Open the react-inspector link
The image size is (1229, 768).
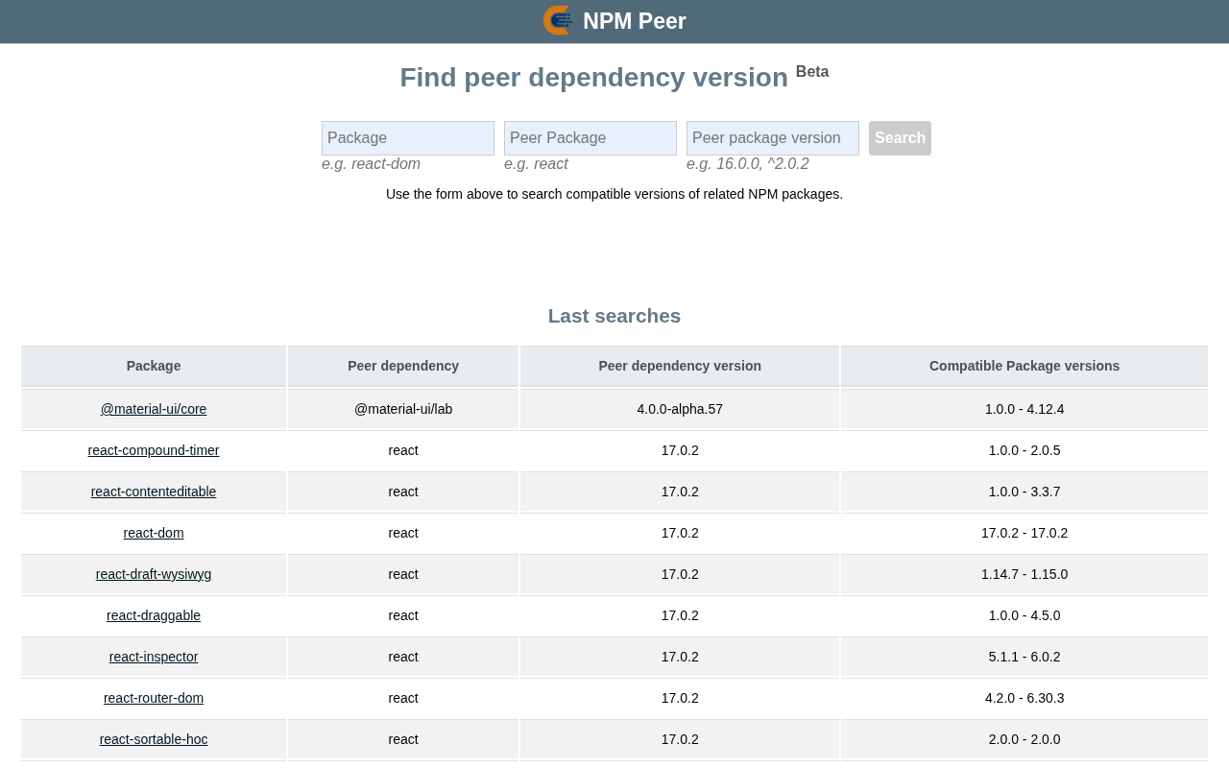(x=154, y=657)
